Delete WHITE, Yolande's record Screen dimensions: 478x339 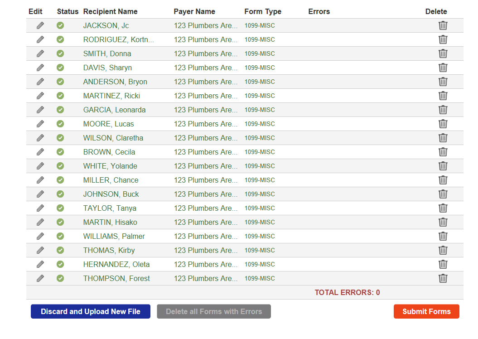pos(443,166)
